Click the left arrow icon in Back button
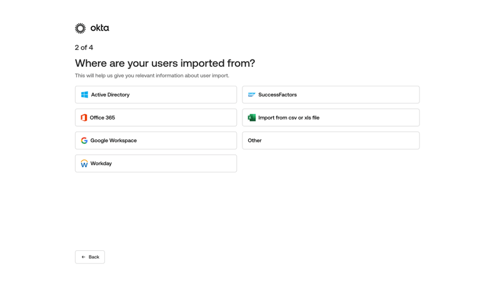 [x=83, y=257]
